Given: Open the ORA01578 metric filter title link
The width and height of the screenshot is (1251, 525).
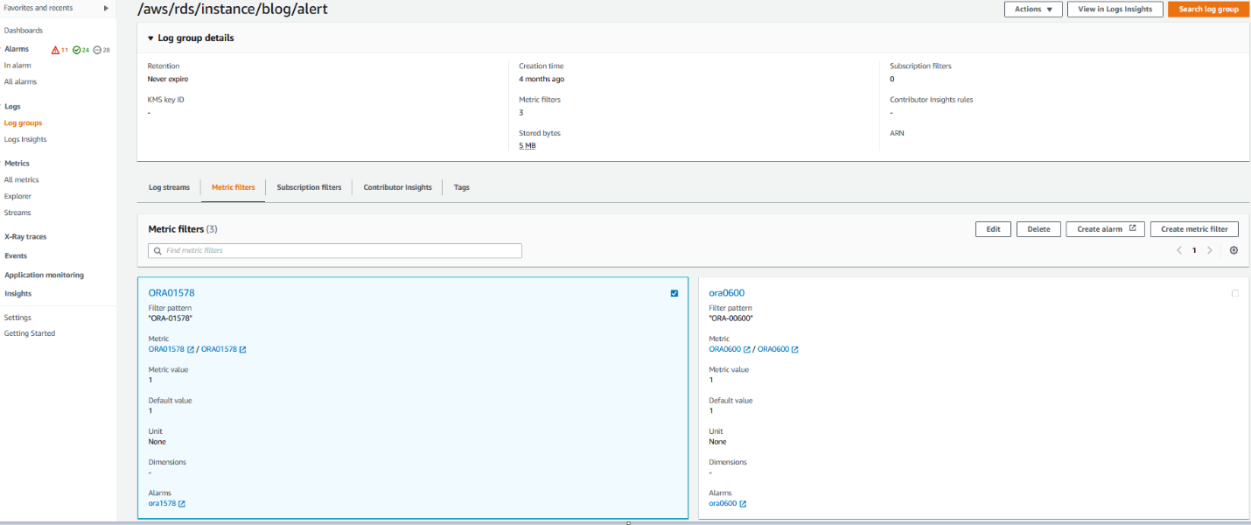Looking at the screenshot, I should point(171,293).
